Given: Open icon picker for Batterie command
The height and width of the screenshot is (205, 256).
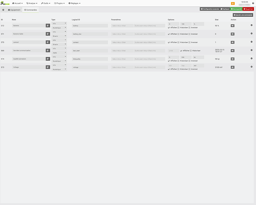Looking at the screenshot, I should (48, 25).
